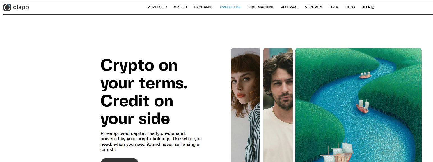Open the TIME MACHINE page
The width and height of the screenshot is (433, 162).
[x=261, y=7]
